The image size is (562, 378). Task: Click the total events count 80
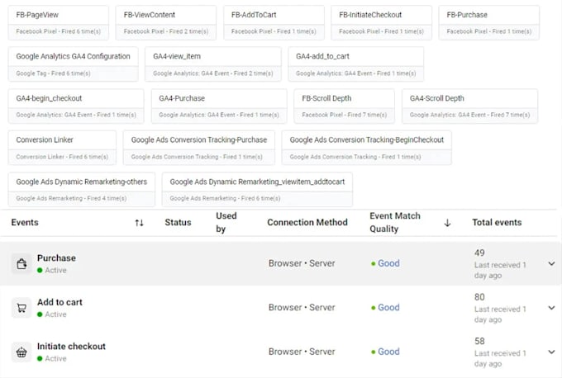[x=479, y=297]
